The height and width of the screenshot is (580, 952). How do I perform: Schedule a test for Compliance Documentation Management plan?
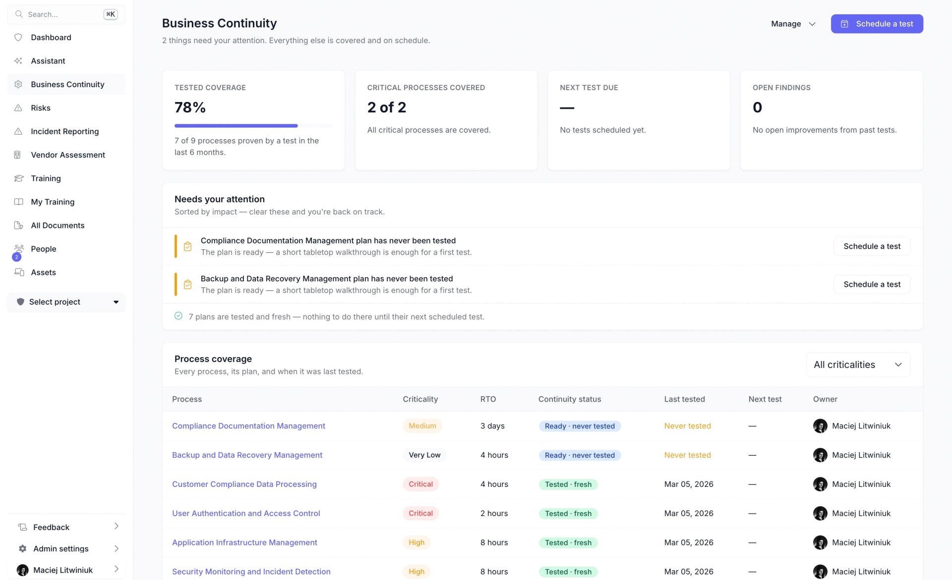(x=872, y=246)
